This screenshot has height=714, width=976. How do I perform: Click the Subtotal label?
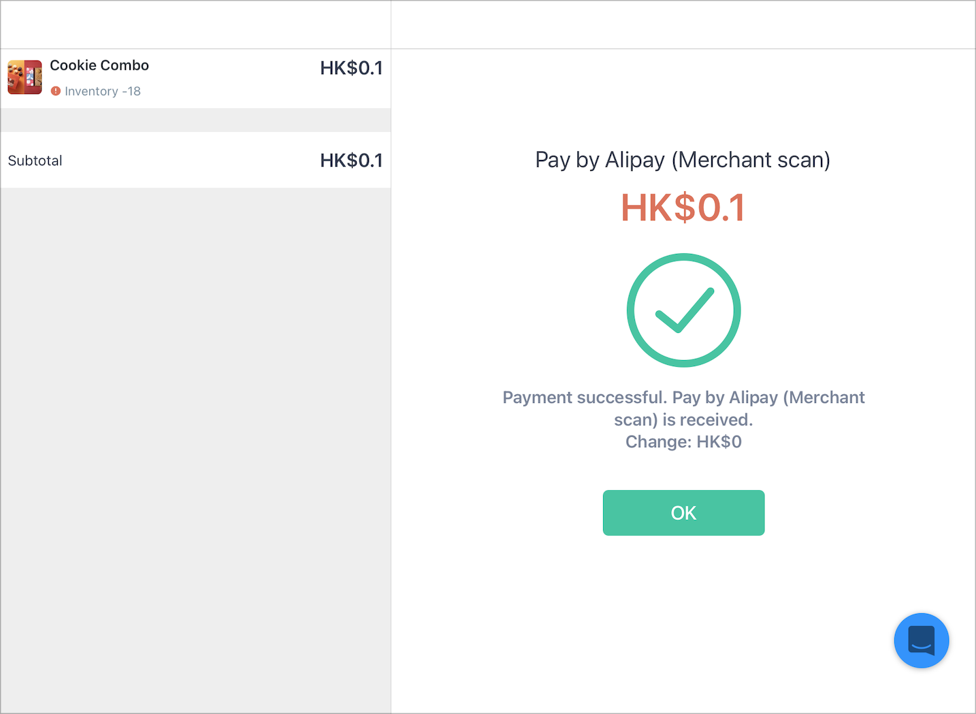point(35,161)
